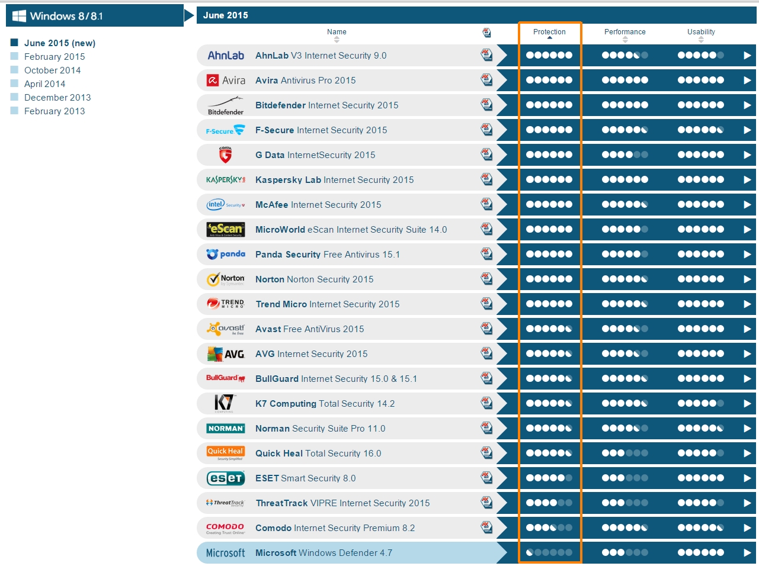Viewport: 759px width, 566px height.
Task: Click the certification column header icon
Action: [486, 33]
